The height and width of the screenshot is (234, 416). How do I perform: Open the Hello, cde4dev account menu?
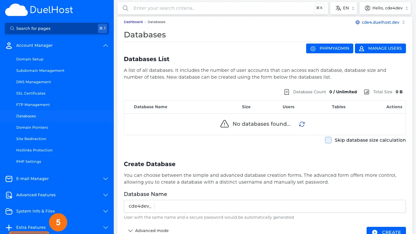(385, 8)
